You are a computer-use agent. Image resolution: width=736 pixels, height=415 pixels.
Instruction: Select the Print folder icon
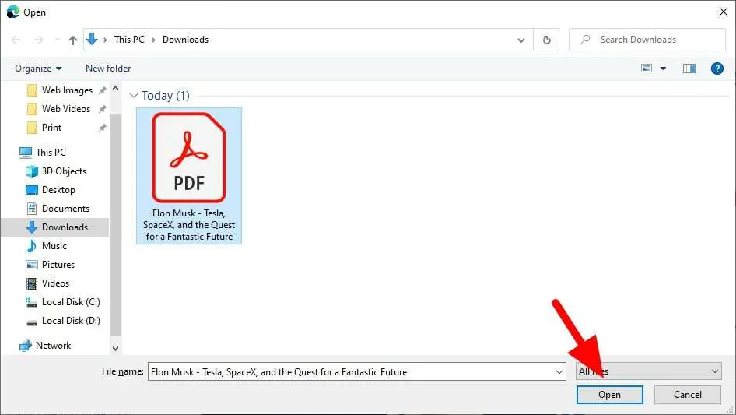coord(32,128)
